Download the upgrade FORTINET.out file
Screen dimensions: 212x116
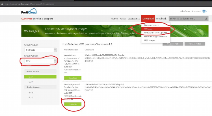pos(73,78)
